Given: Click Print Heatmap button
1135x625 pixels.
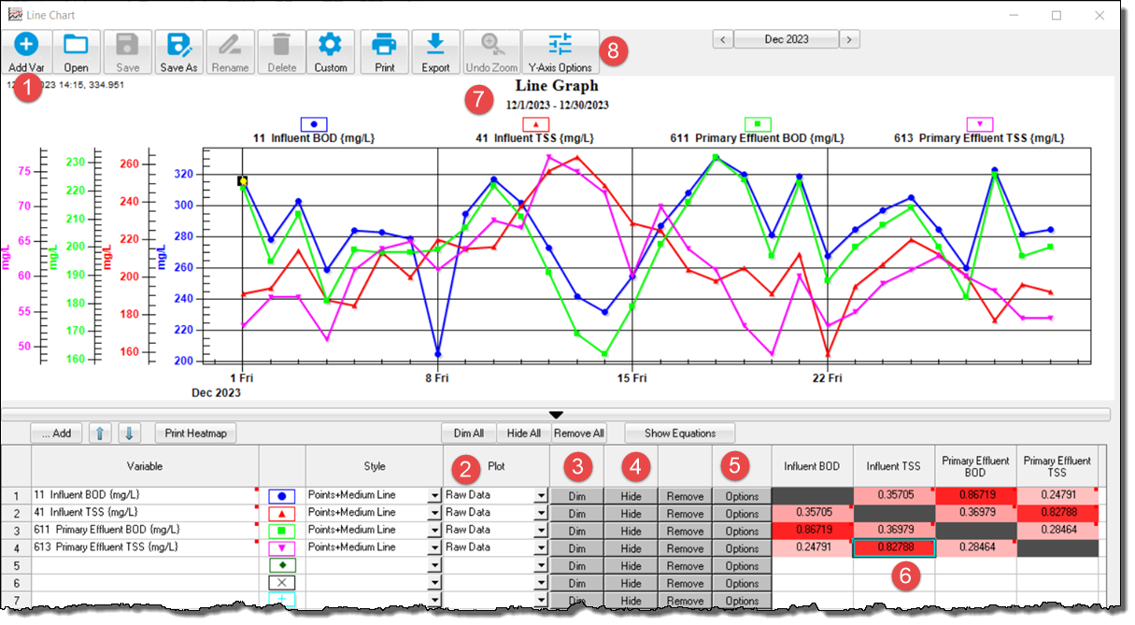Looking at the screenshot, I should point(195,433).
